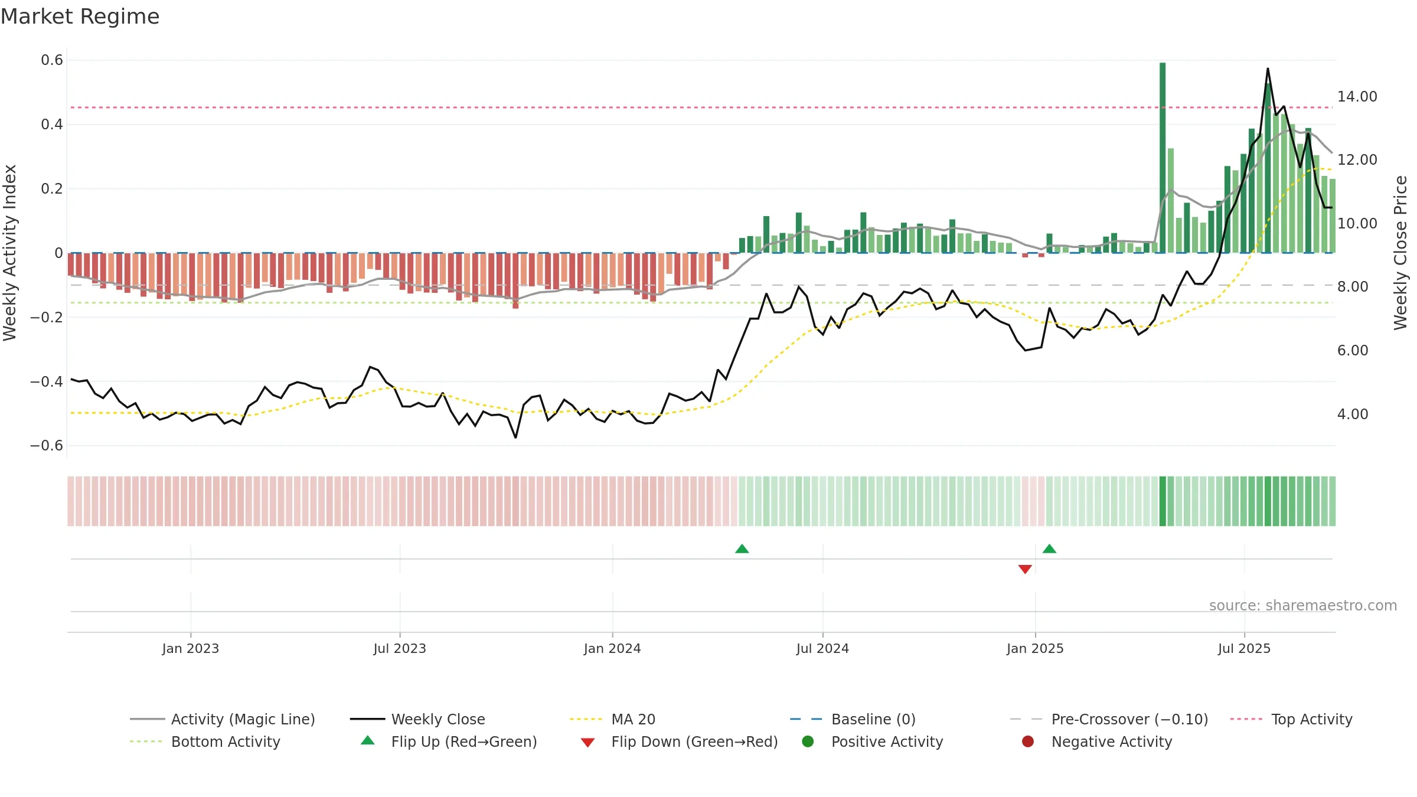Viewport: 1417px width, 797px height.
Task: Toggle the Bottom Activity legend entry
Action: pyautogui.click(x=205, y=742)
